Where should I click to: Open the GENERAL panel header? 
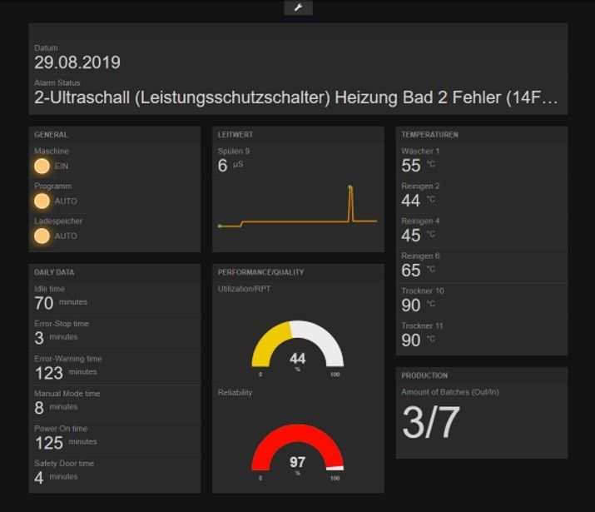coord(51,134)
